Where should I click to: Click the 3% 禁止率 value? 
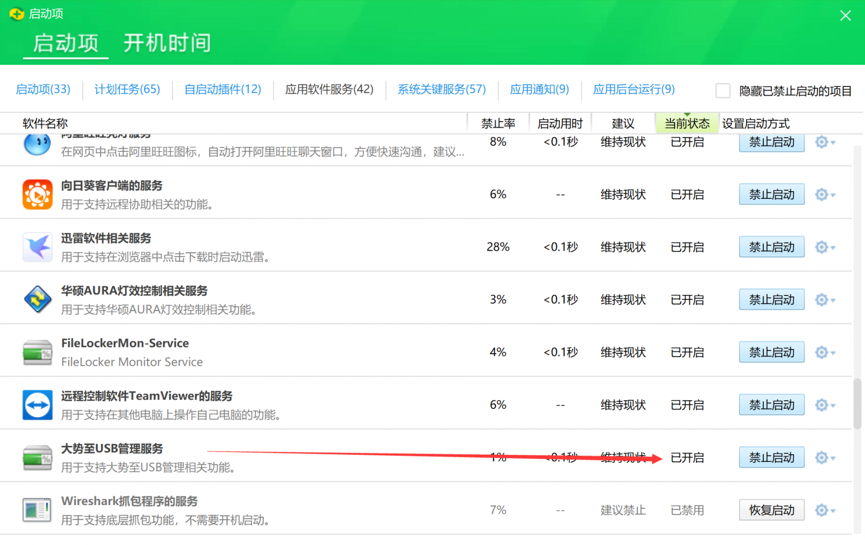click(x=498, y=299)
